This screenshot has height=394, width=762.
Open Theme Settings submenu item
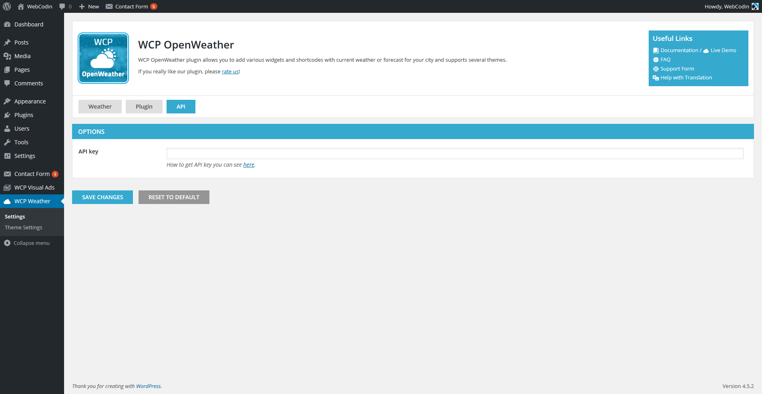(24, 227)
